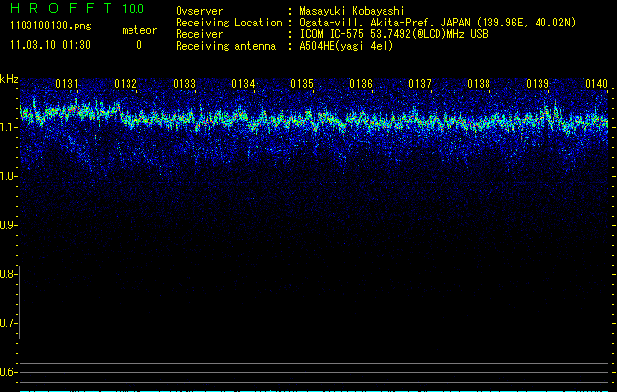Select the meteor count value 0
This screenshot has height=392, width=617.
[x=138, y=45]
